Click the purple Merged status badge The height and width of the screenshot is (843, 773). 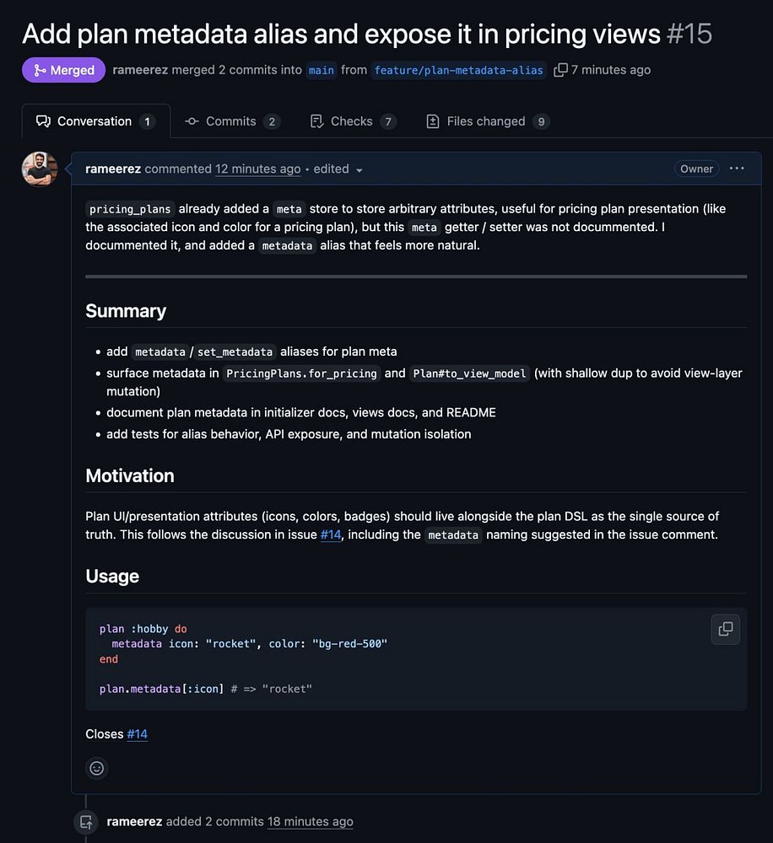pyautogui.click(x=63, y=70)
